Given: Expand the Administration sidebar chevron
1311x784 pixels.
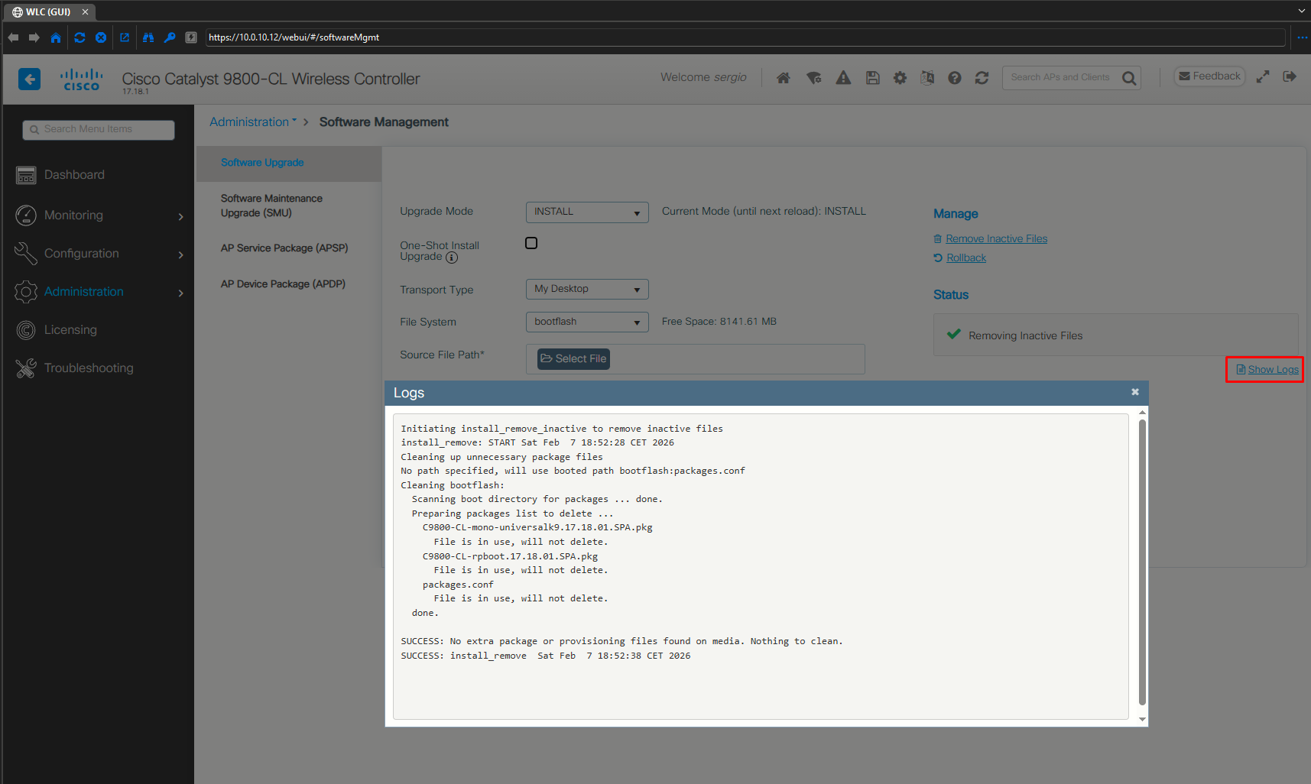Looking at the screenshot, I should (181, 293).
